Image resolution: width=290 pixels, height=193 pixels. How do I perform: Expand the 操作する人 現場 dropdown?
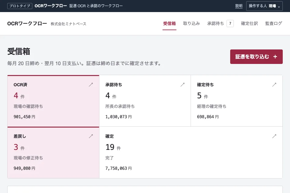(264, 6)
